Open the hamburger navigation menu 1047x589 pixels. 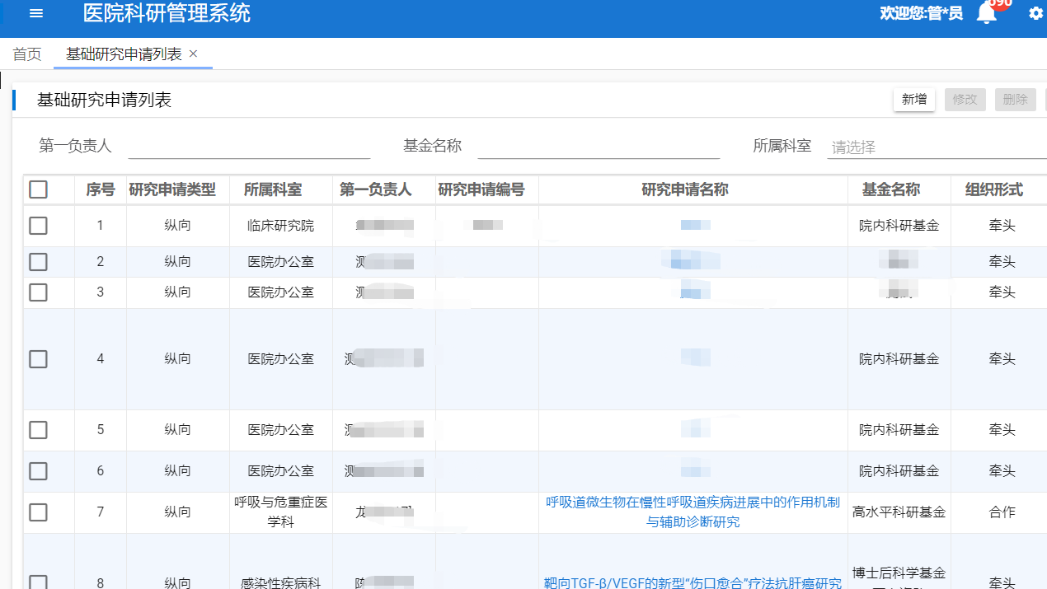click(x=36, y=13)
